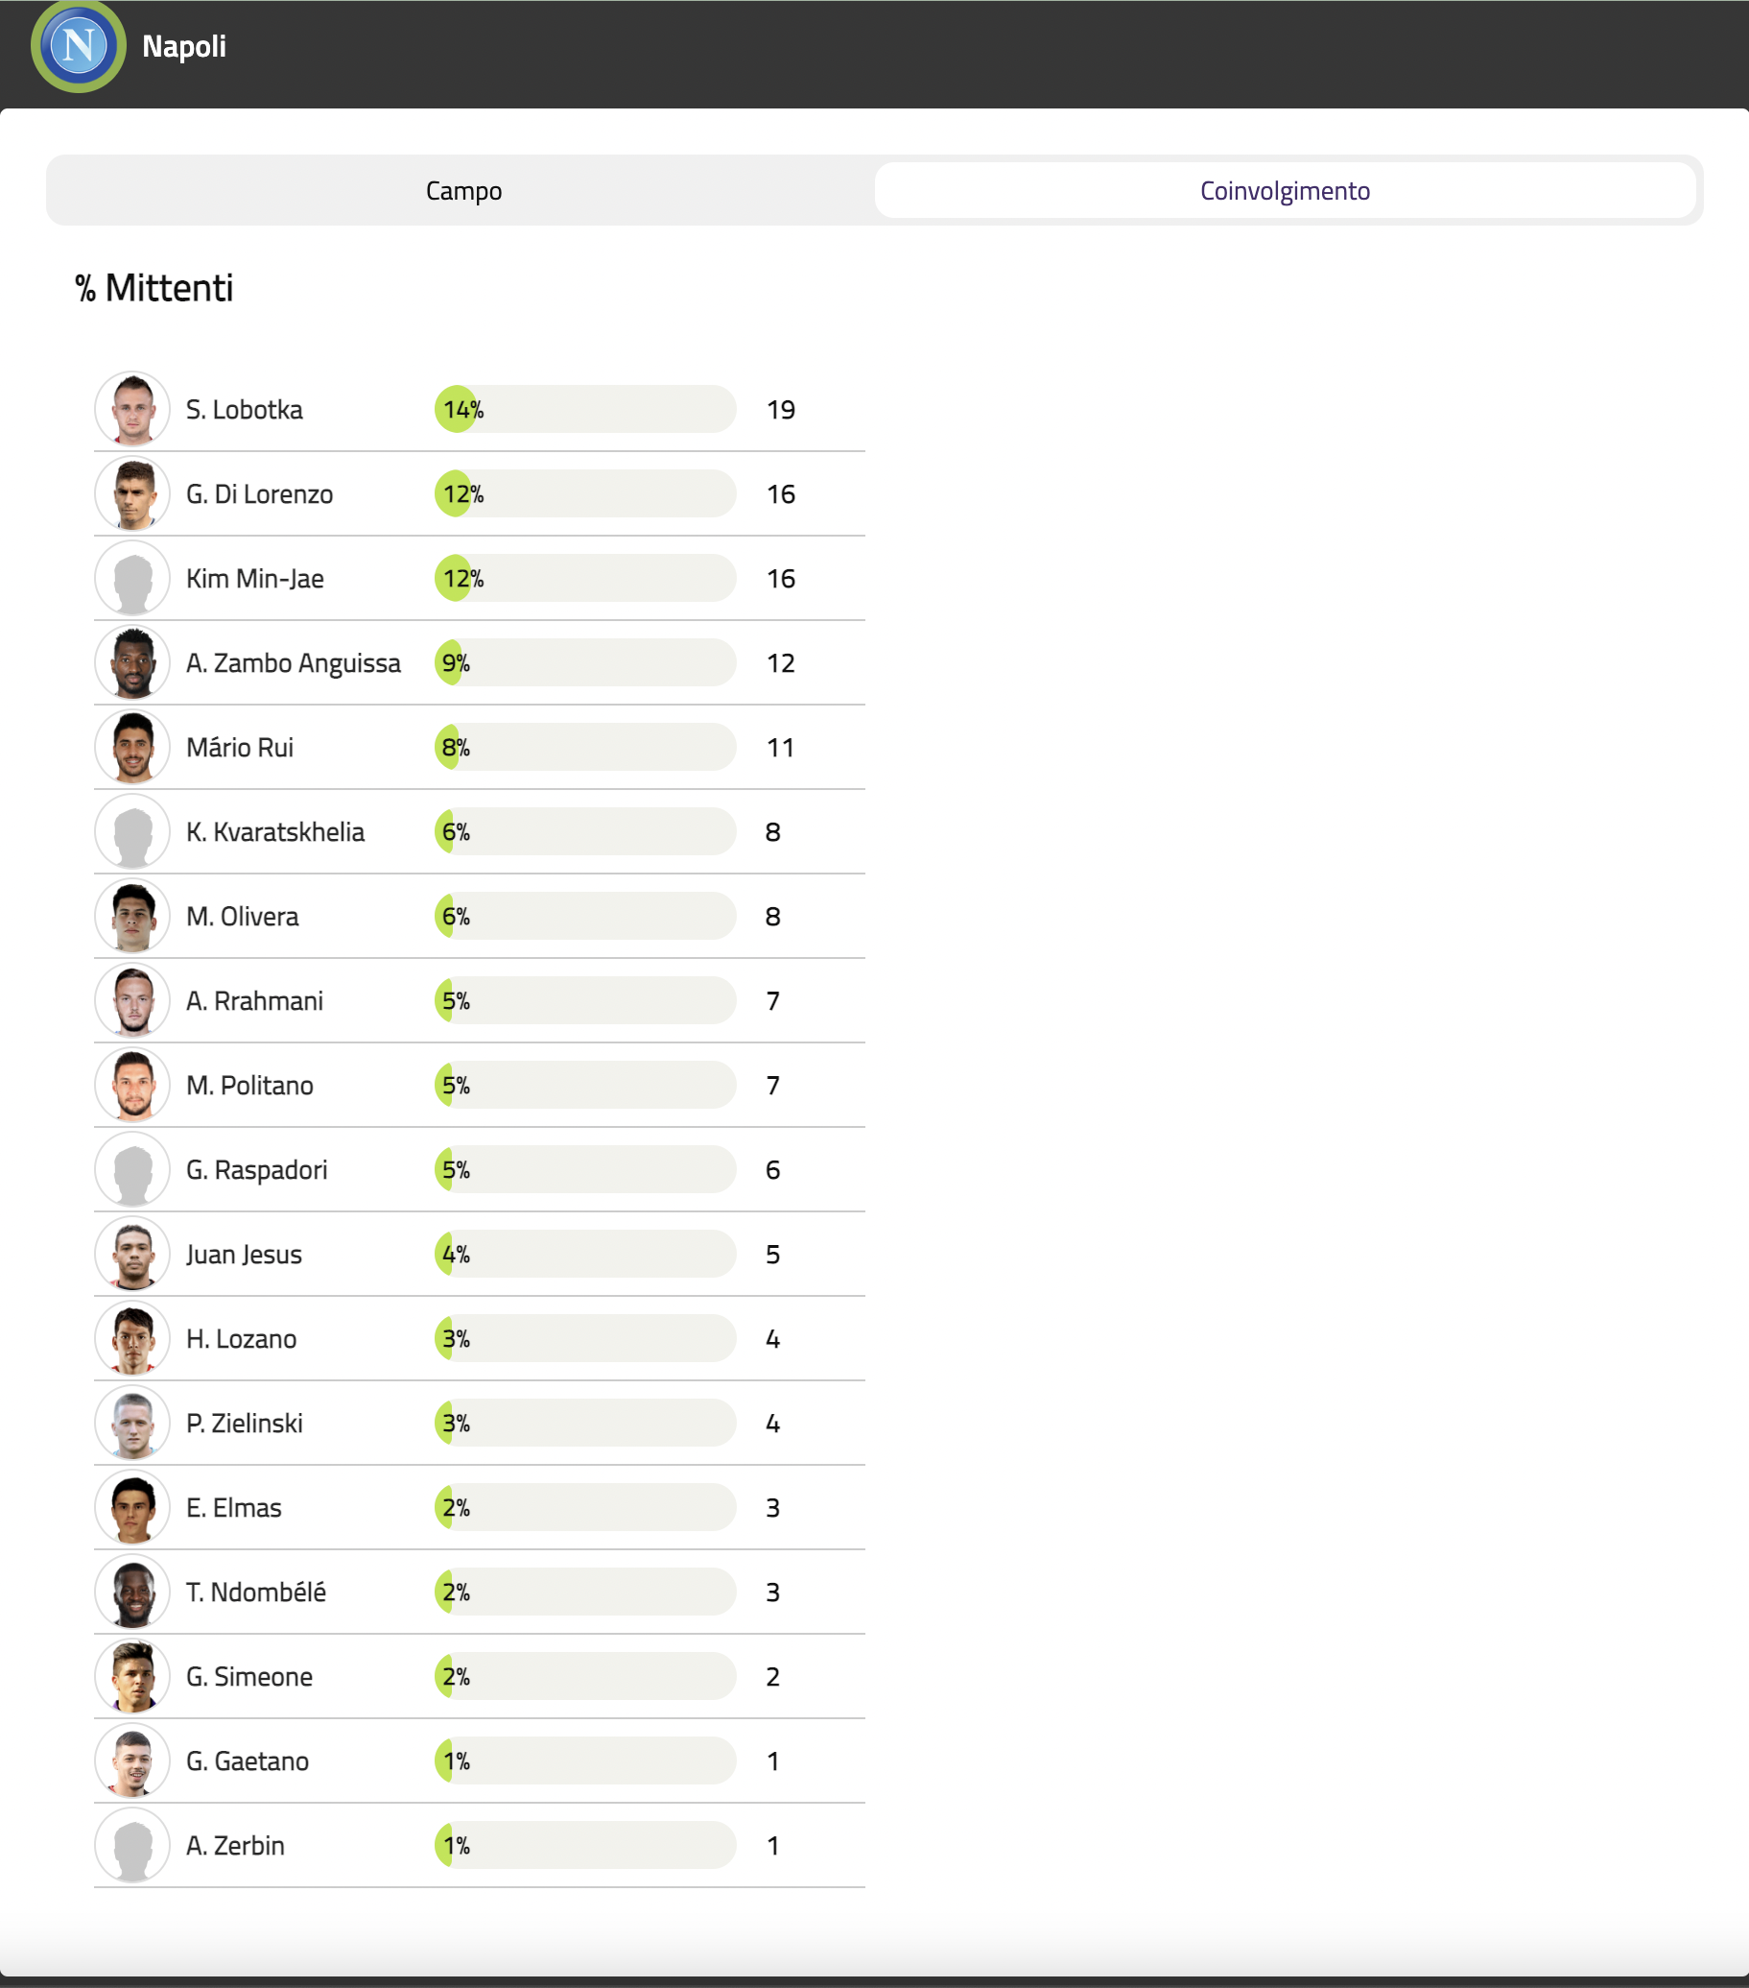Viewport: 1749px width, 1988px height.
Task: Click the % Mittenti section heading
Action: pos(154,288)
